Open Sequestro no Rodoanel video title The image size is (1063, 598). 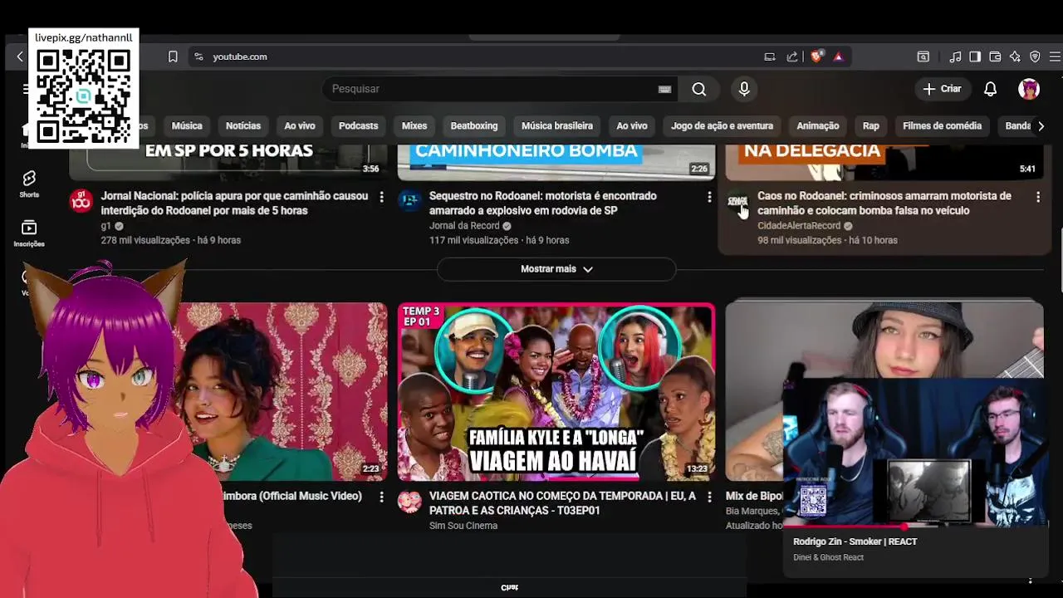(x=543, y=203)
